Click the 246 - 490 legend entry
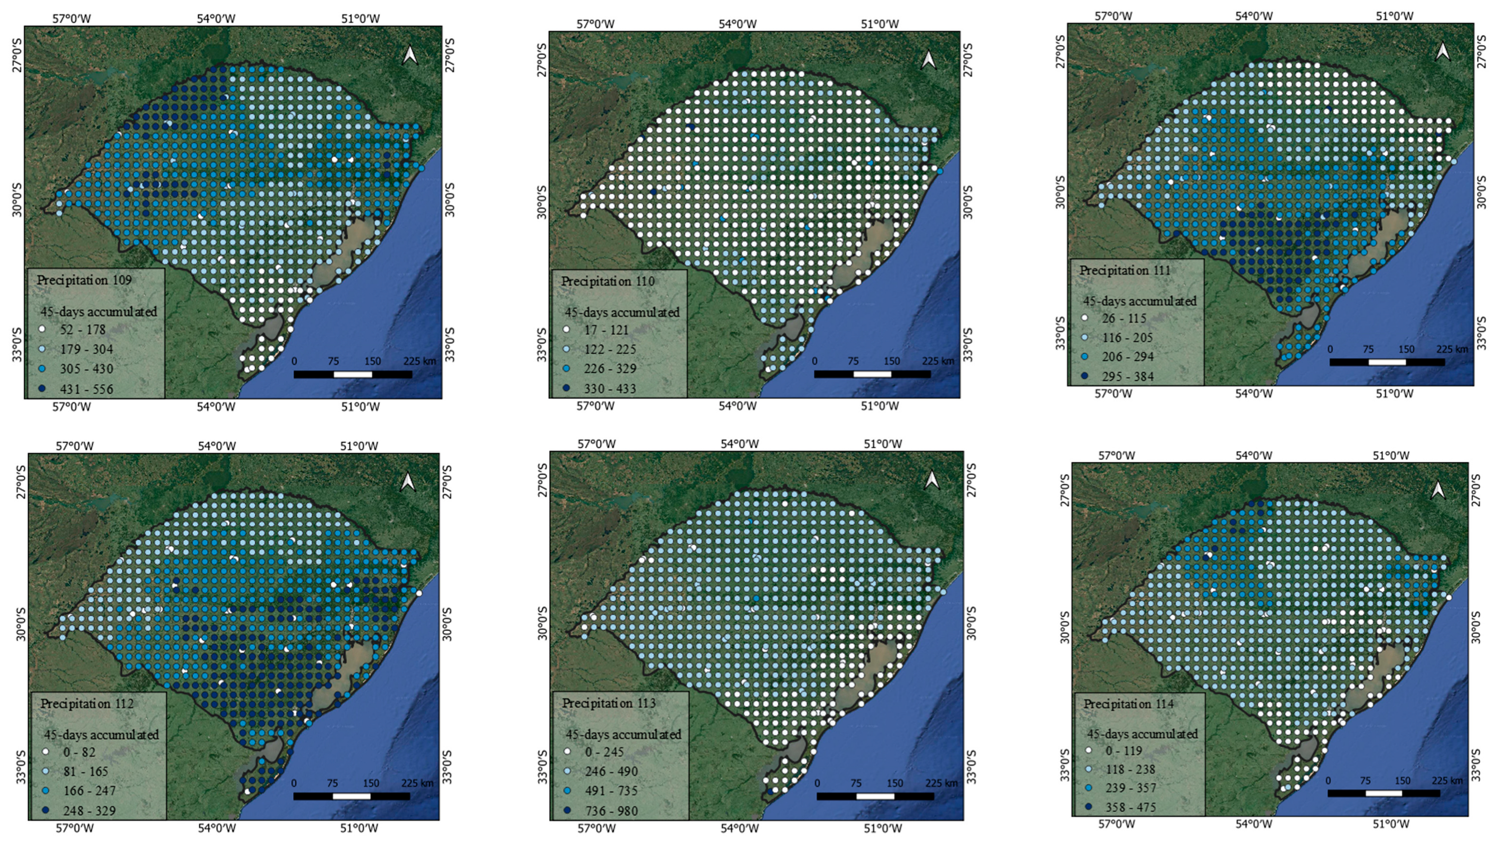This screenshot has height=842, width=1497. click(611, 772)
